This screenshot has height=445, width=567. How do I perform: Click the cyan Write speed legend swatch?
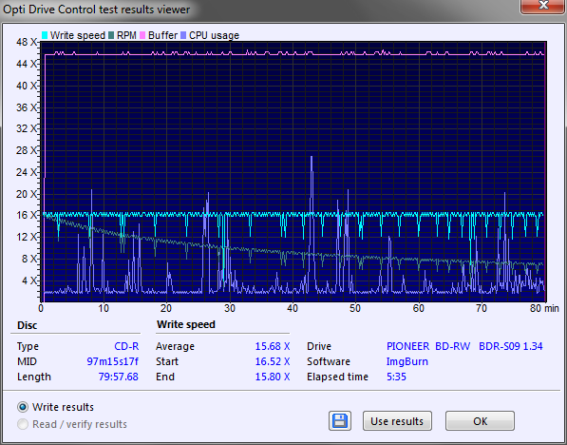coord(45,35)
